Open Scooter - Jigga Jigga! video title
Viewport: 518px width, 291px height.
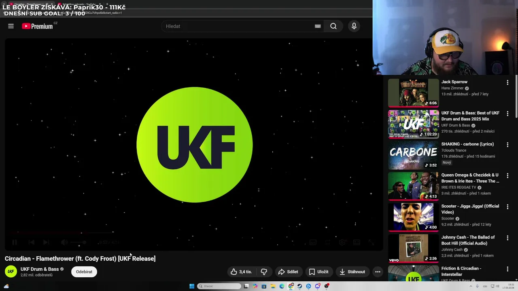470,209
